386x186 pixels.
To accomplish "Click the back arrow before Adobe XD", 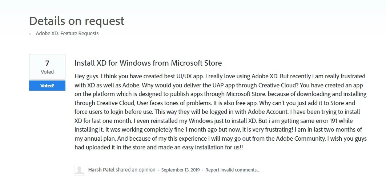I will click(x=32, y=33).
